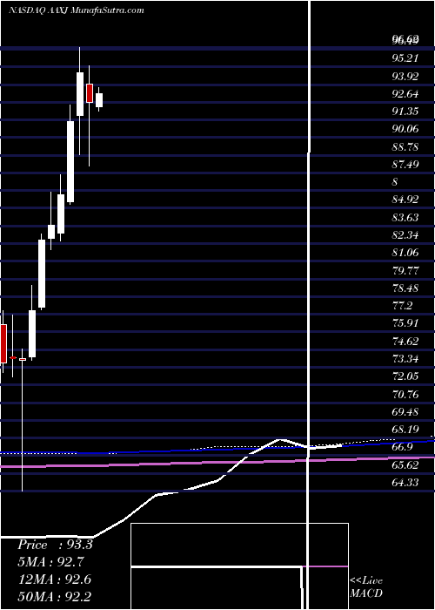This screenshot has height=610, width=435.
Task: Click the 68.19 price axis label
Action: (x=405, y=429)
